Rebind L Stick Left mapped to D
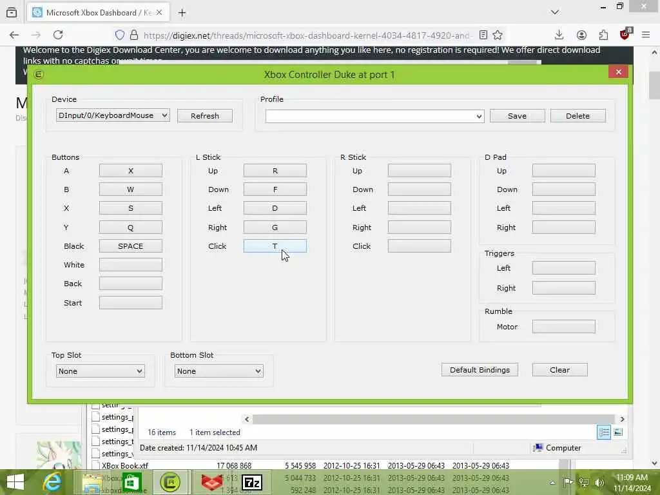Viewport: 660px width, 495px height. click(275, 208)
